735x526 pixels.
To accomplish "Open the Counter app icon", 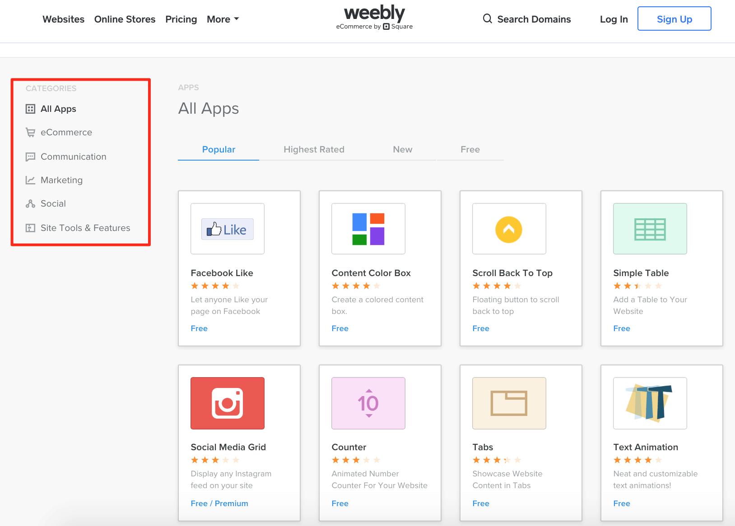I will (x=368, y=403).
